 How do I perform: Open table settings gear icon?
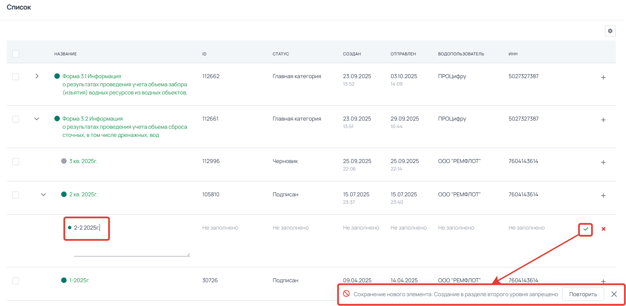click(610, 31)
